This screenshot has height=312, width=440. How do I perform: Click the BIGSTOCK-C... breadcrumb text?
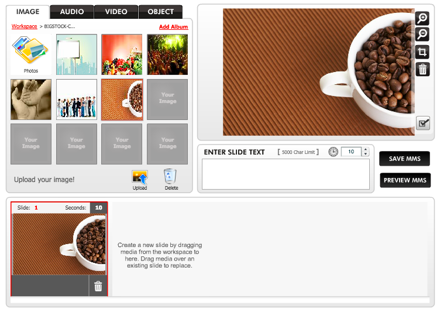click(x=60, y=26)
